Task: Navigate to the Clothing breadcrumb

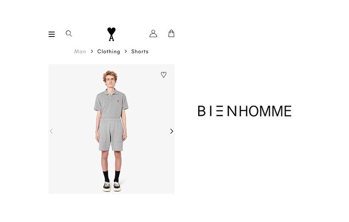Action: (109, 52)
